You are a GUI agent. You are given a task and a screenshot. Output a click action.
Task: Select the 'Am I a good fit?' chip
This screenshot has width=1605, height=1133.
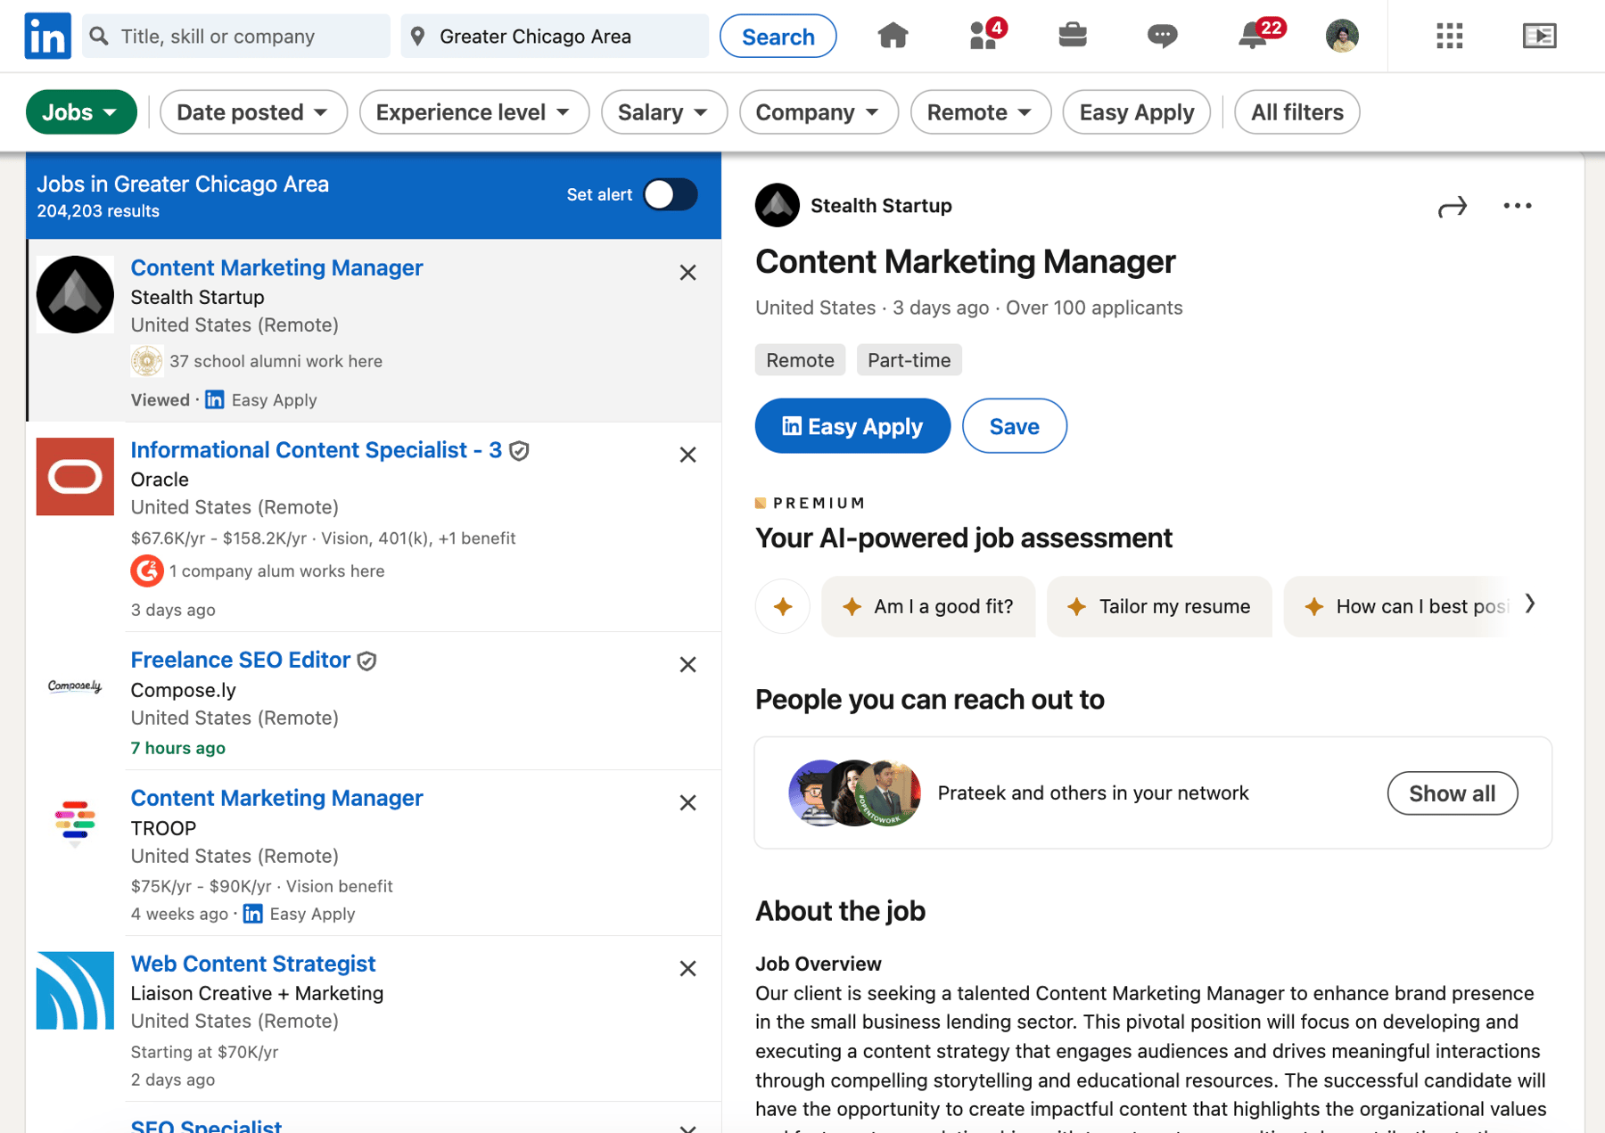928,607
